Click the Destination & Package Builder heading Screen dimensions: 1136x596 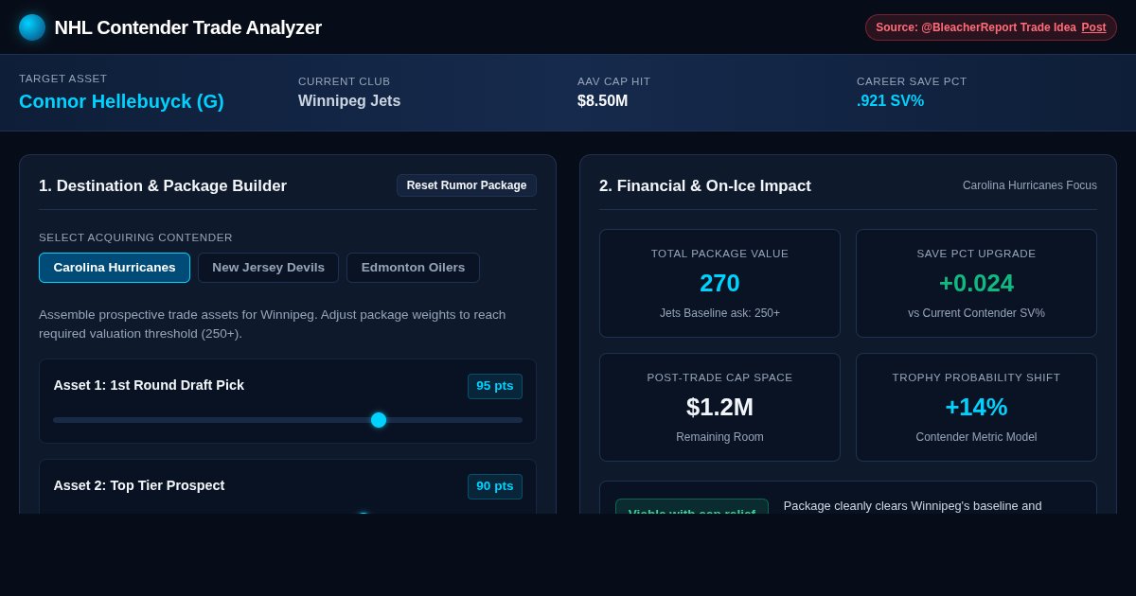coord(163,186)
